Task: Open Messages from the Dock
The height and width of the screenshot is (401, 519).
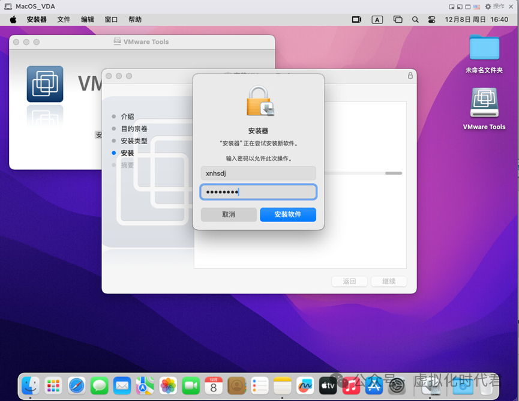Action: (x=99, y=385)
